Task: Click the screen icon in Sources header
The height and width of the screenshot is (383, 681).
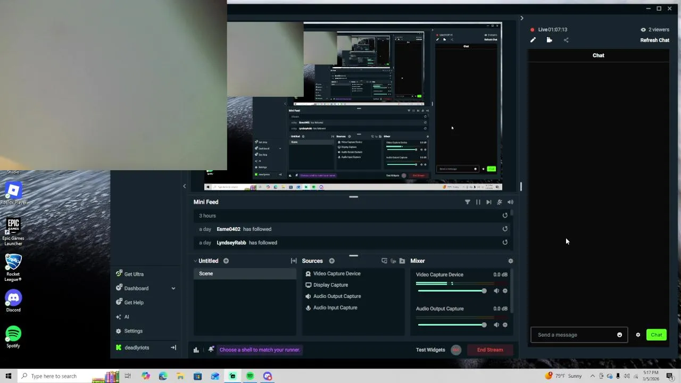Action: 384,261
